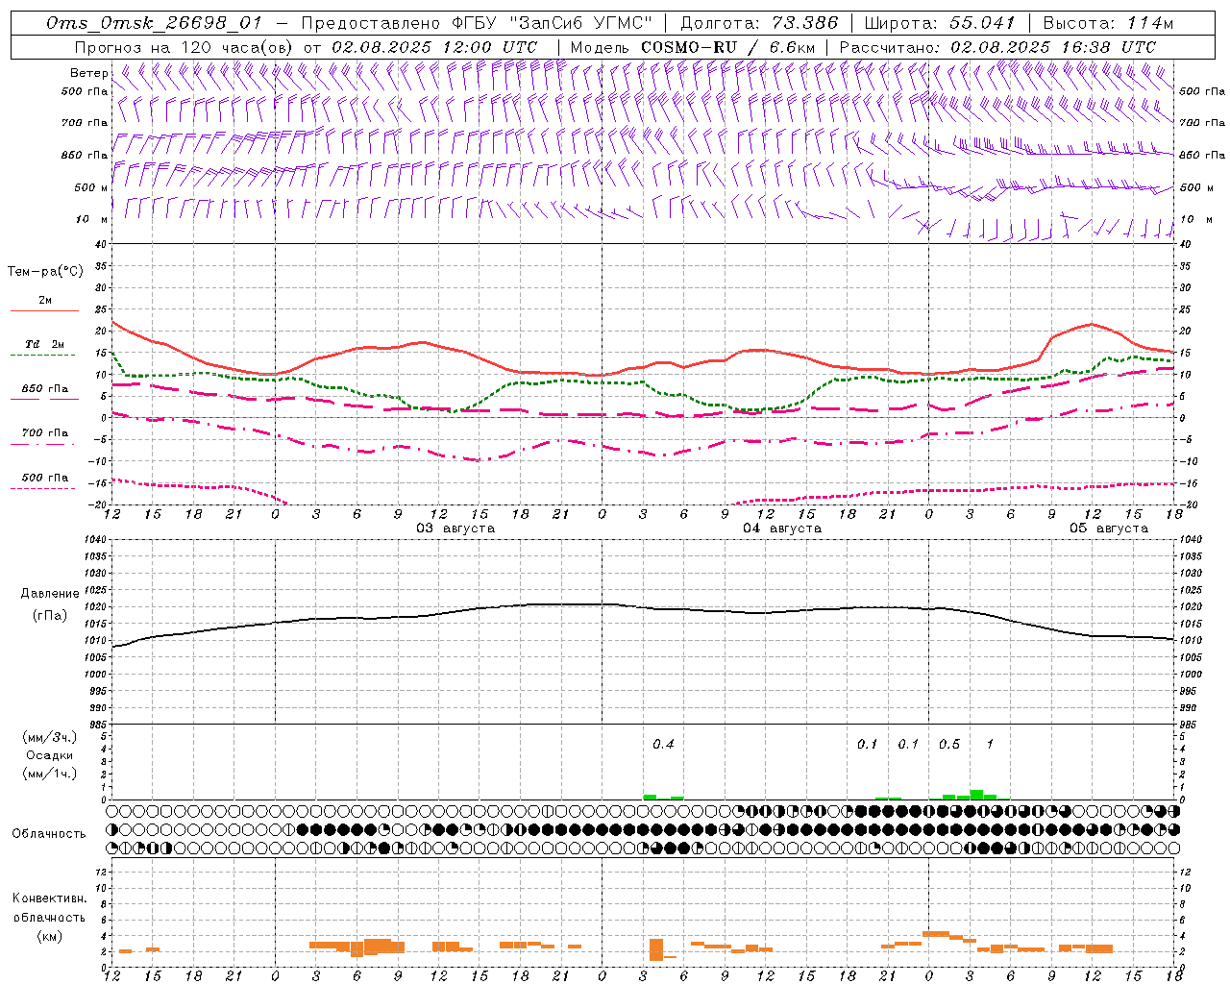The width and height of the screenshot is (1230, 984).
Task: Click the Широта: 55.041 value
Action: pos(940,23)
